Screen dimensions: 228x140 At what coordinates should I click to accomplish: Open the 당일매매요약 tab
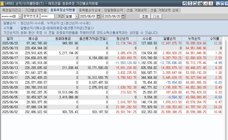[114, 10]
